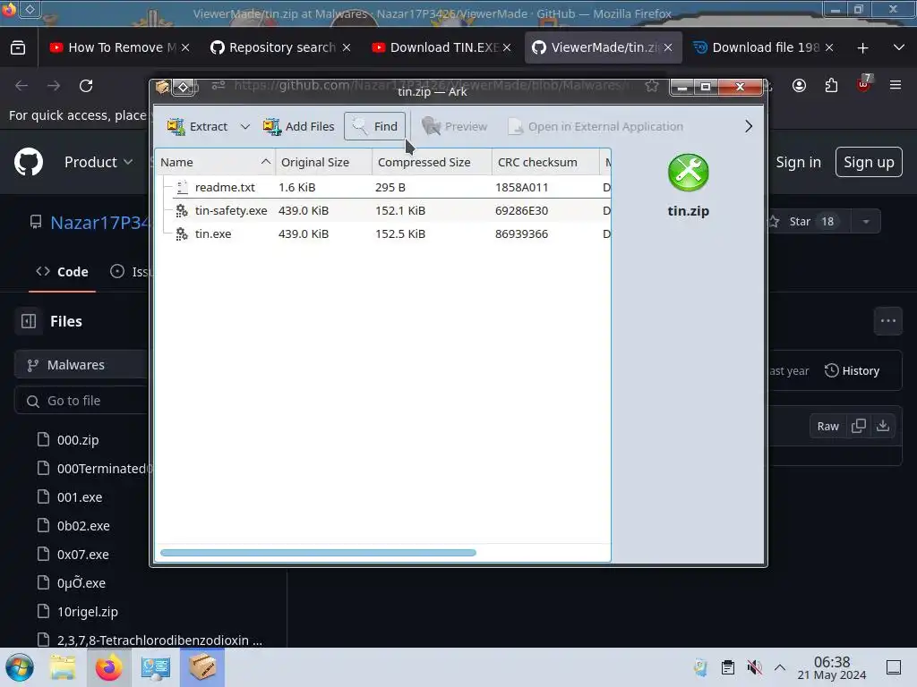Click the GitHub logo
The image size is (917, 687).
pos(28,162)
